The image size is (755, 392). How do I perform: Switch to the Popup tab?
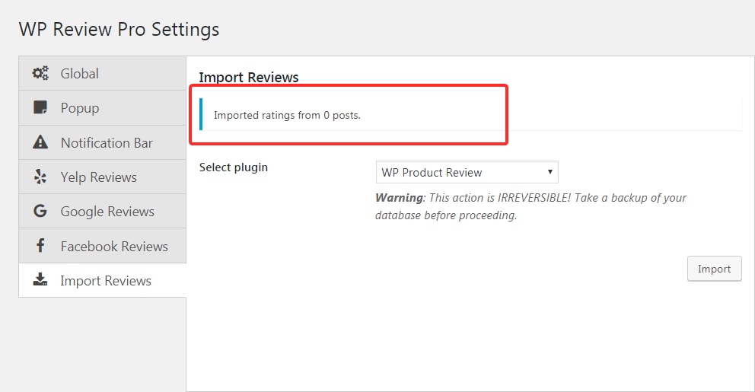click(102, 108)
